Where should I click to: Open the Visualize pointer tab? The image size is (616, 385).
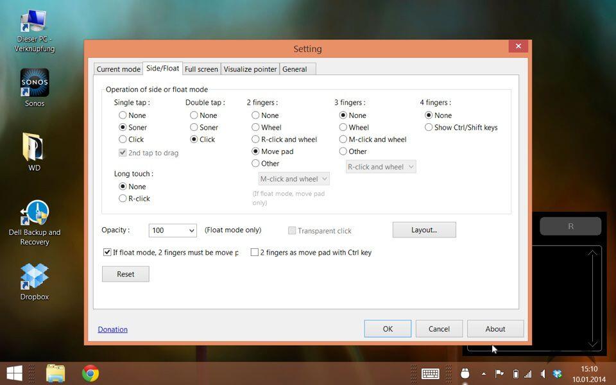[x=250, y=69]
